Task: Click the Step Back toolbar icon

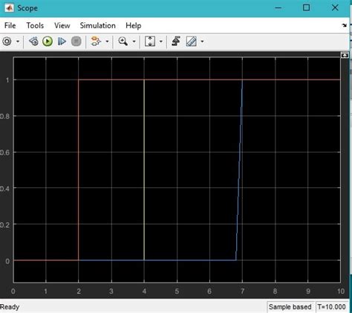Action: pos(33,42)
